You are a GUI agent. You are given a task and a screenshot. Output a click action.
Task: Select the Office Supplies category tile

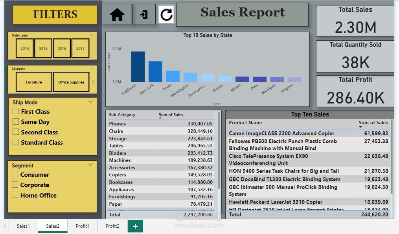pos(71,82)
